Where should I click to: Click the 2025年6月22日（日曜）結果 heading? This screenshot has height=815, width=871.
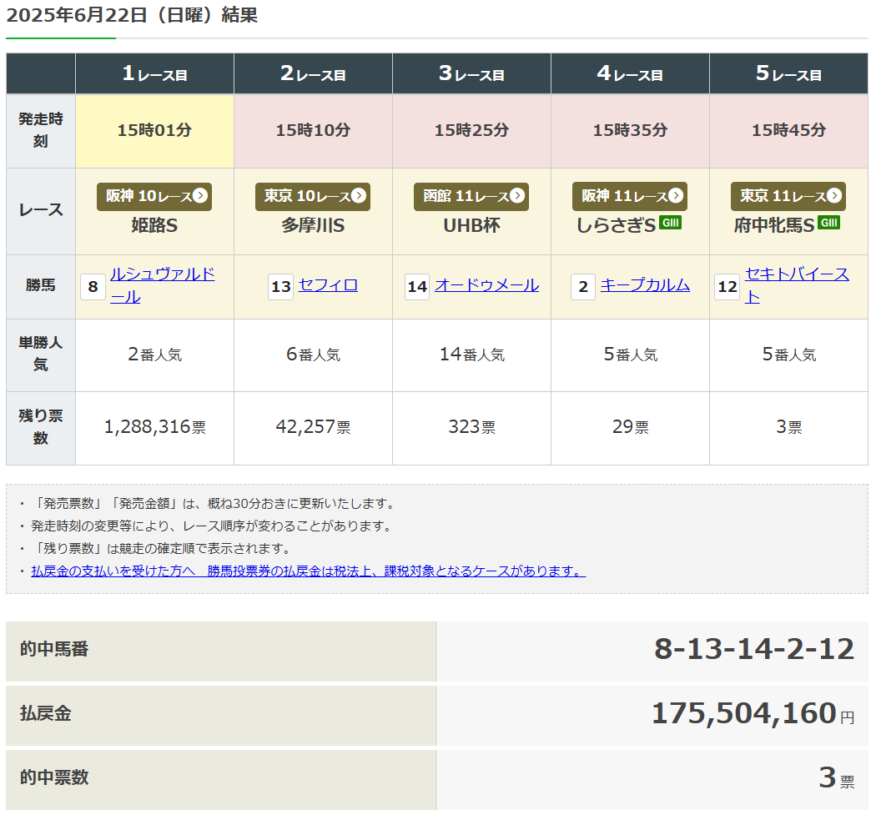click(x=132, y=15)
